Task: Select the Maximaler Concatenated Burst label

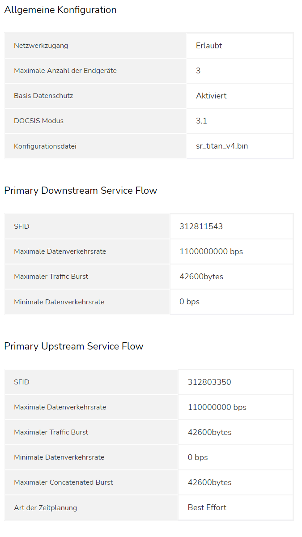Action: (64, 482)
